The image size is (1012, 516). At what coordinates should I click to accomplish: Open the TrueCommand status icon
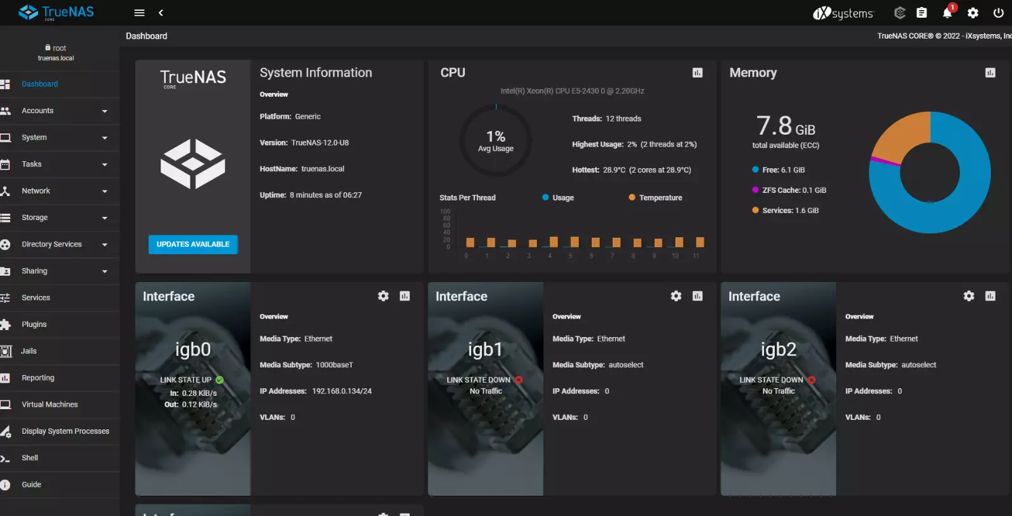[899, 13]
